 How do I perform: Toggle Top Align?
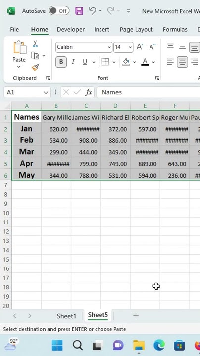tap(170, 46)
